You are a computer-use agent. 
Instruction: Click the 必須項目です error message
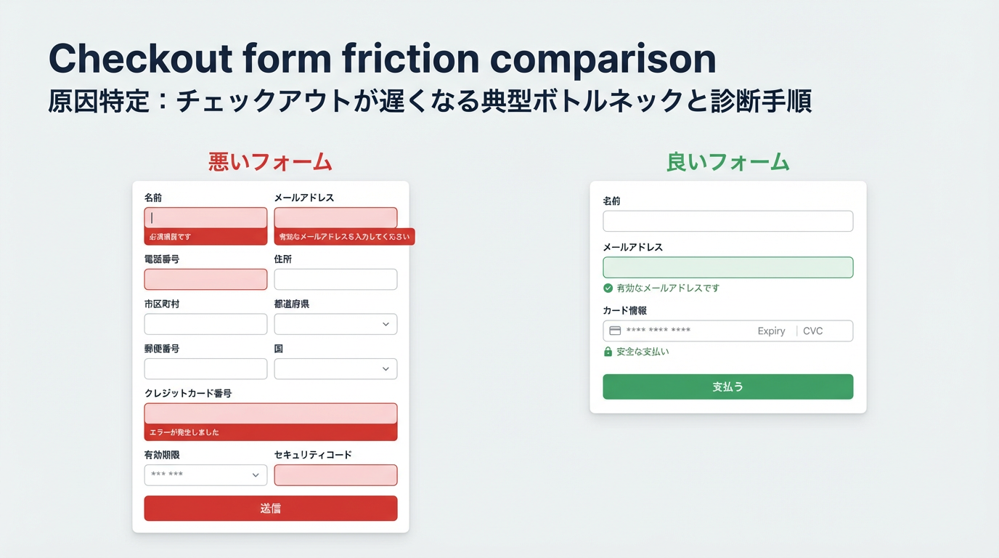click(x=168, y=236)
